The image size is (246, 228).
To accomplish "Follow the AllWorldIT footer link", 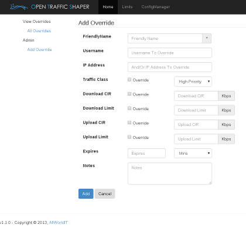I will [59, 222].
